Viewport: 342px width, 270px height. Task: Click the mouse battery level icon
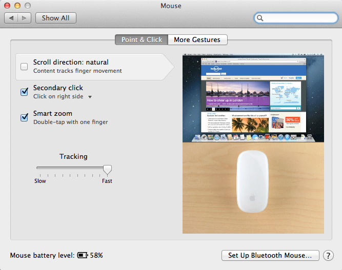coord(83,255)
